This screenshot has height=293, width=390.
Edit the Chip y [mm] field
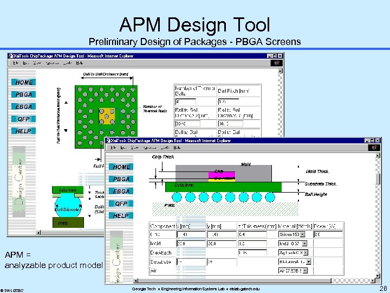pos(222,234)
